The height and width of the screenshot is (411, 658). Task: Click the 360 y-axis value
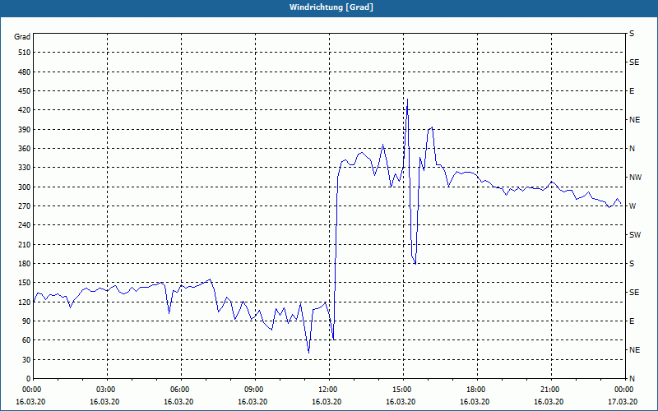pos(25,149)
